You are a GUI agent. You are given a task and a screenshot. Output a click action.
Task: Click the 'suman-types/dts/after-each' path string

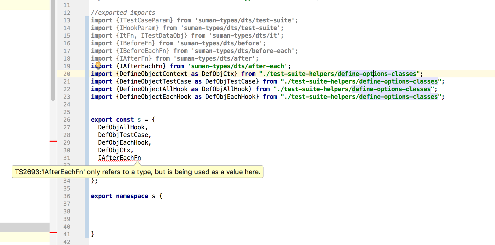pos(238,66)
